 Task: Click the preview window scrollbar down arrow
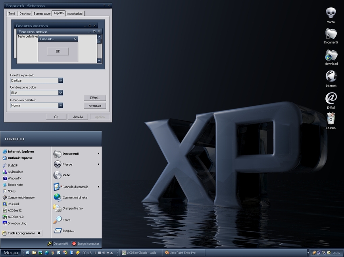point(99,60)
